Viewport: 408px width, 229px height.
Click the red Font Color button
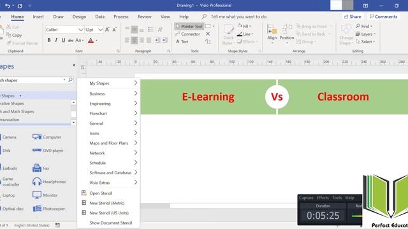click(x=91, y=40)
